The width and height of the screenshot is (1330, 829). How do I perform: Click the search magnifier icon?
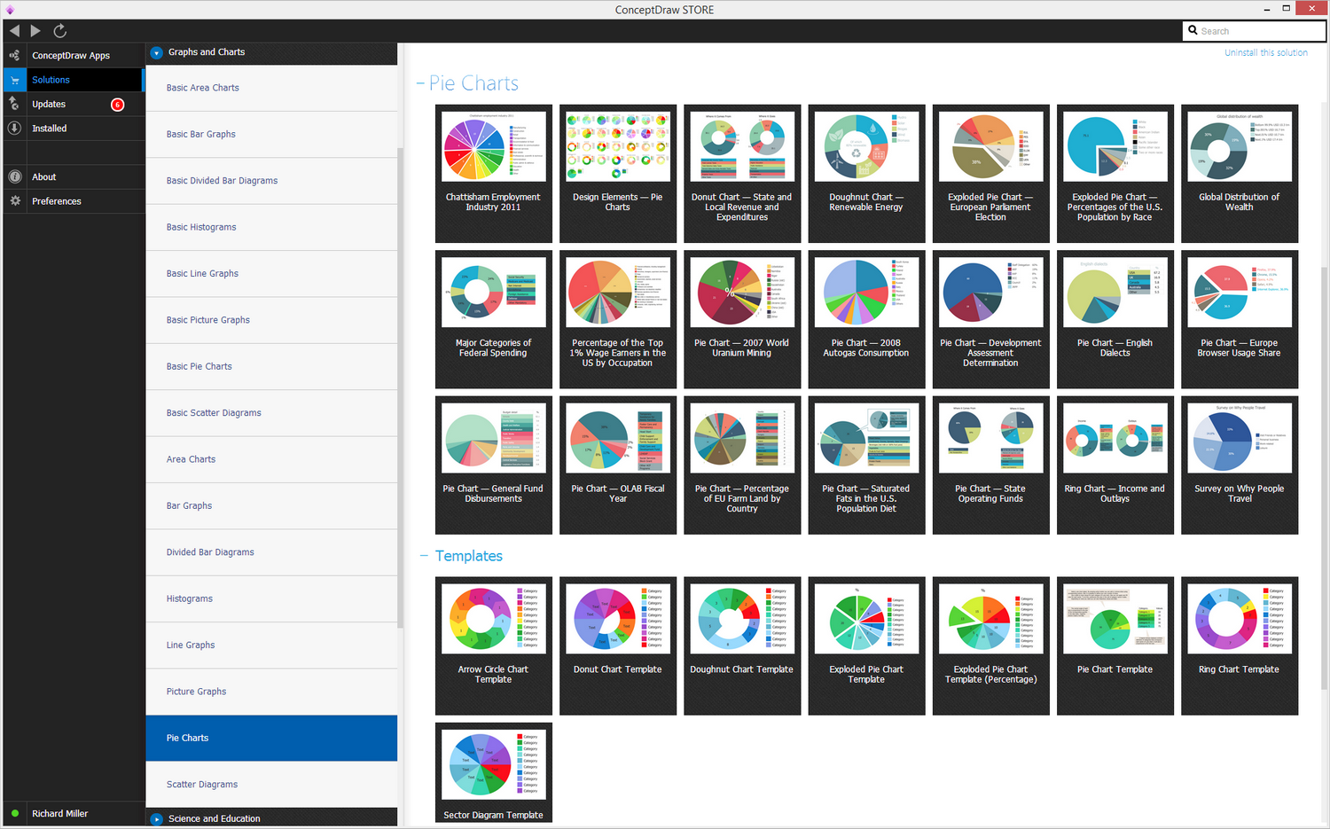(1193, 31)
